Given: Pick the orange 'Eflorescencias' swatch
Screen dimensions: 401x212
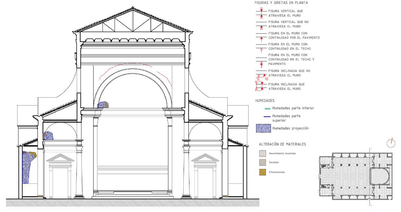Looking at the screenshot, I should pos(263,172).
